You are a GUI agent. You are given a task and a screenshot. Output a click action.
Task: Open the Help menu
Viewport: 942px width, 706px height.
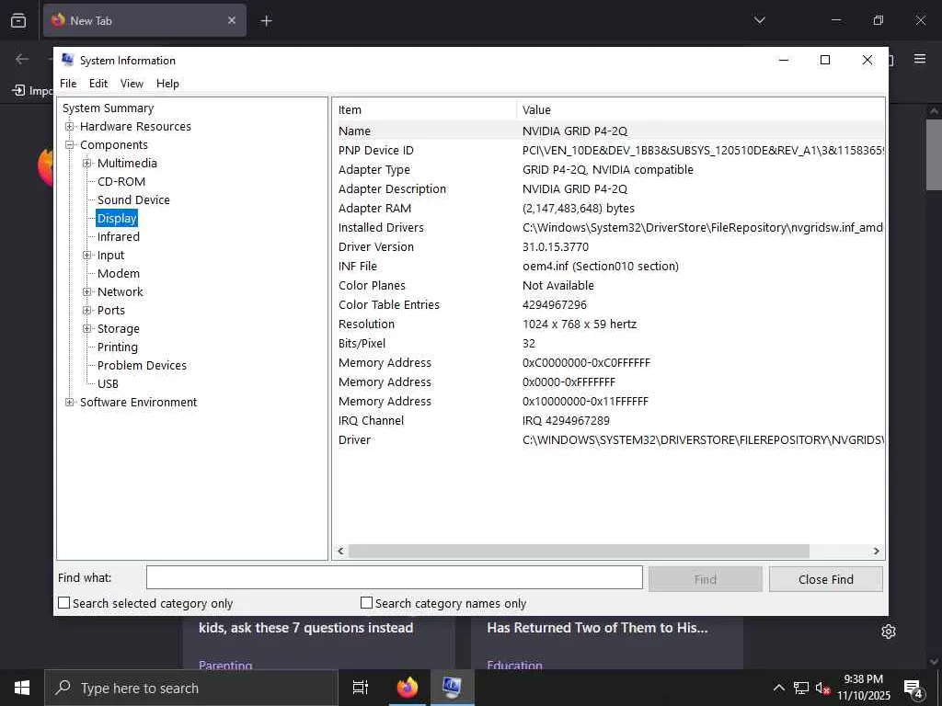pyautogui.click(x=167, y=84)
